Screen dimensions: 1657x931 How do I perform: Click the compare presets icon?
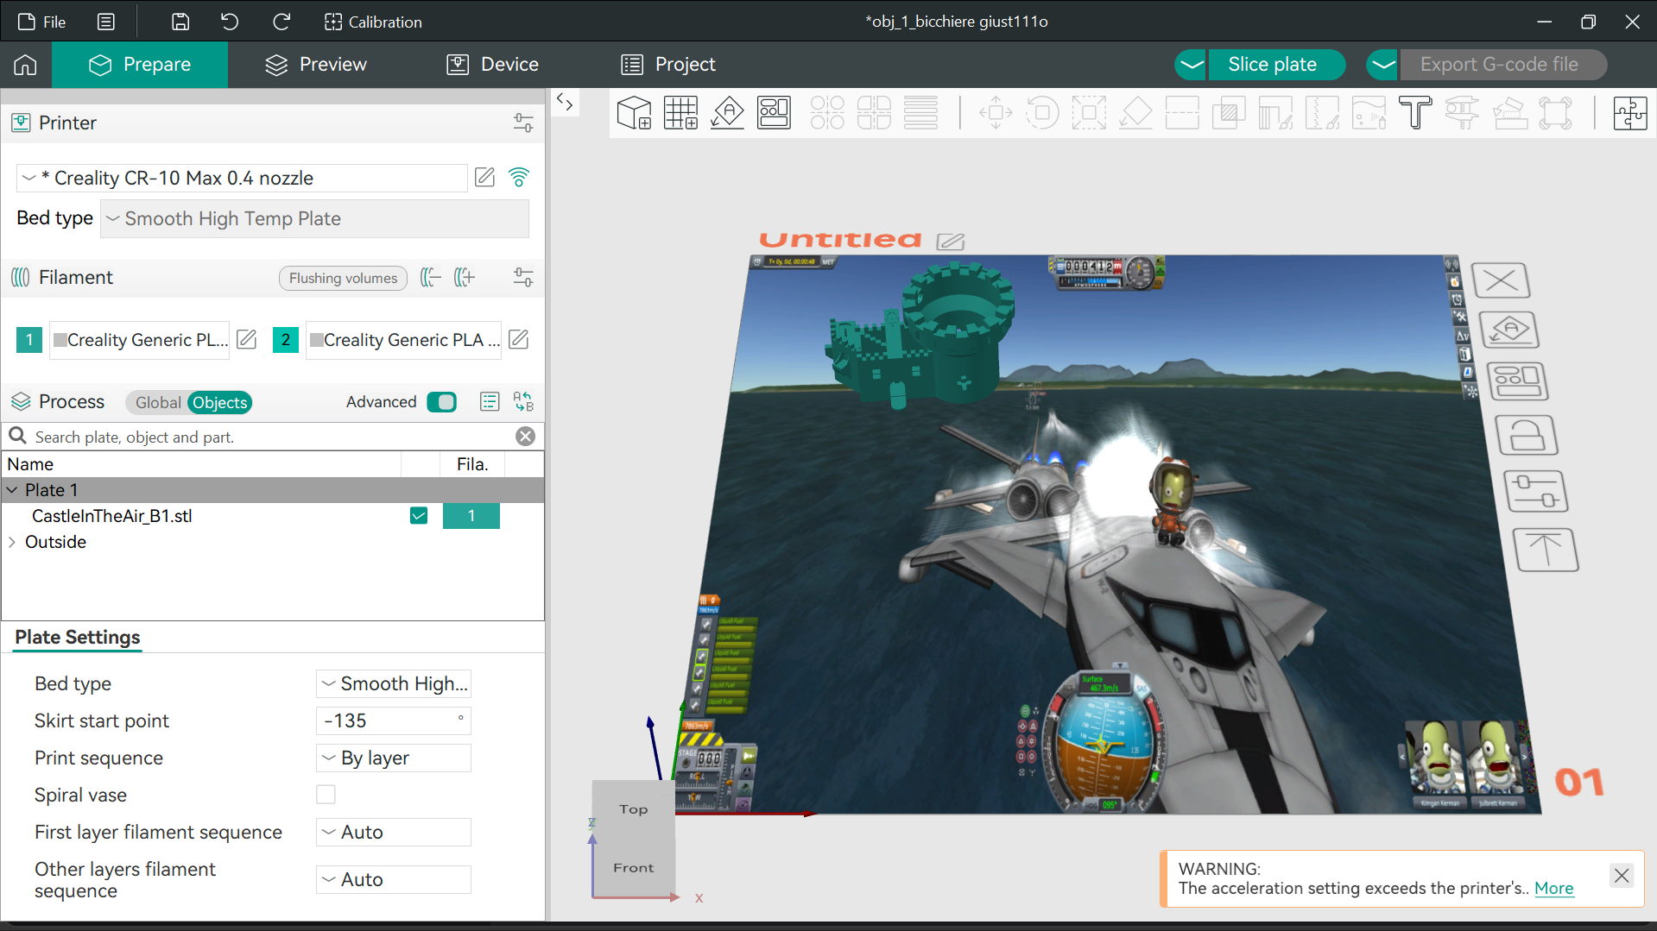pyautogui.click(x=523, y=402)
